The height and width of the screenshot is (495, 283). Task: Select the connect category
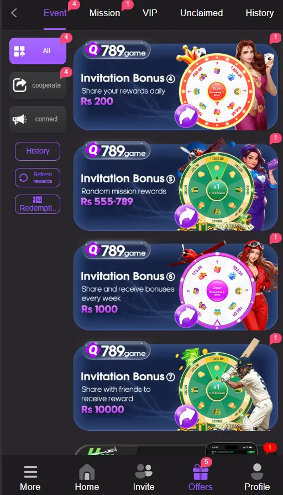coord(38,119)
